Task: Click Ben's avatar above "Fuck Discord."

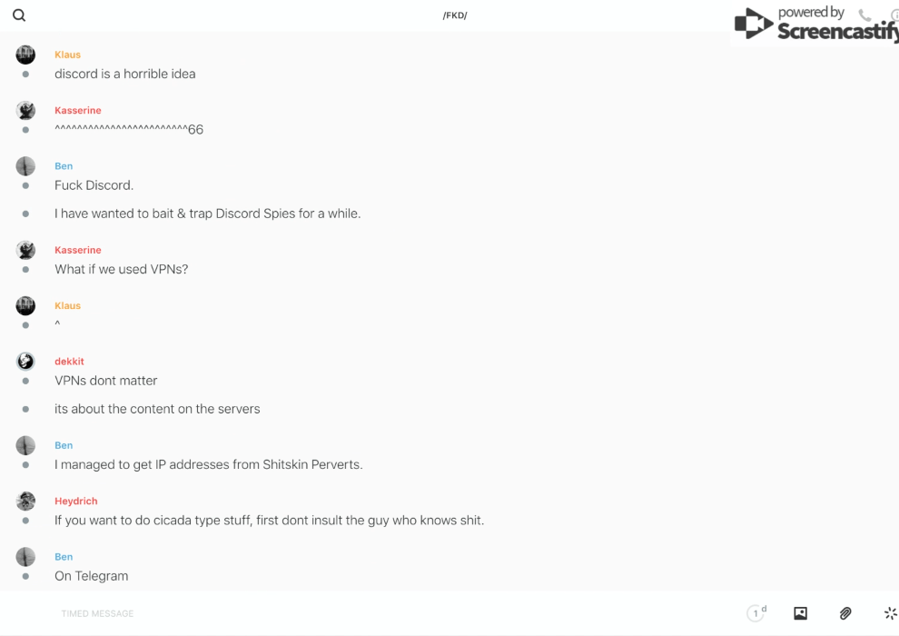Action: coord(25,166)
